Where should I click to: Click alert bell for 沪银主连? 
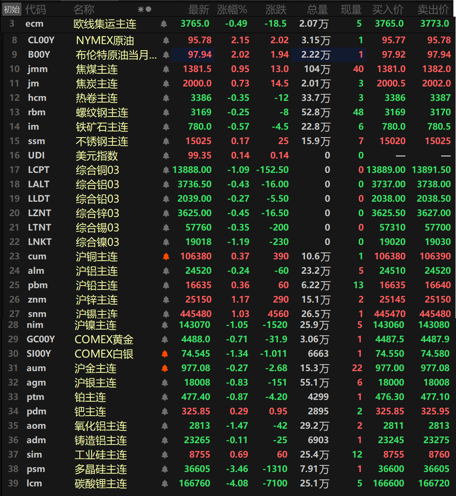pos(165,383)
